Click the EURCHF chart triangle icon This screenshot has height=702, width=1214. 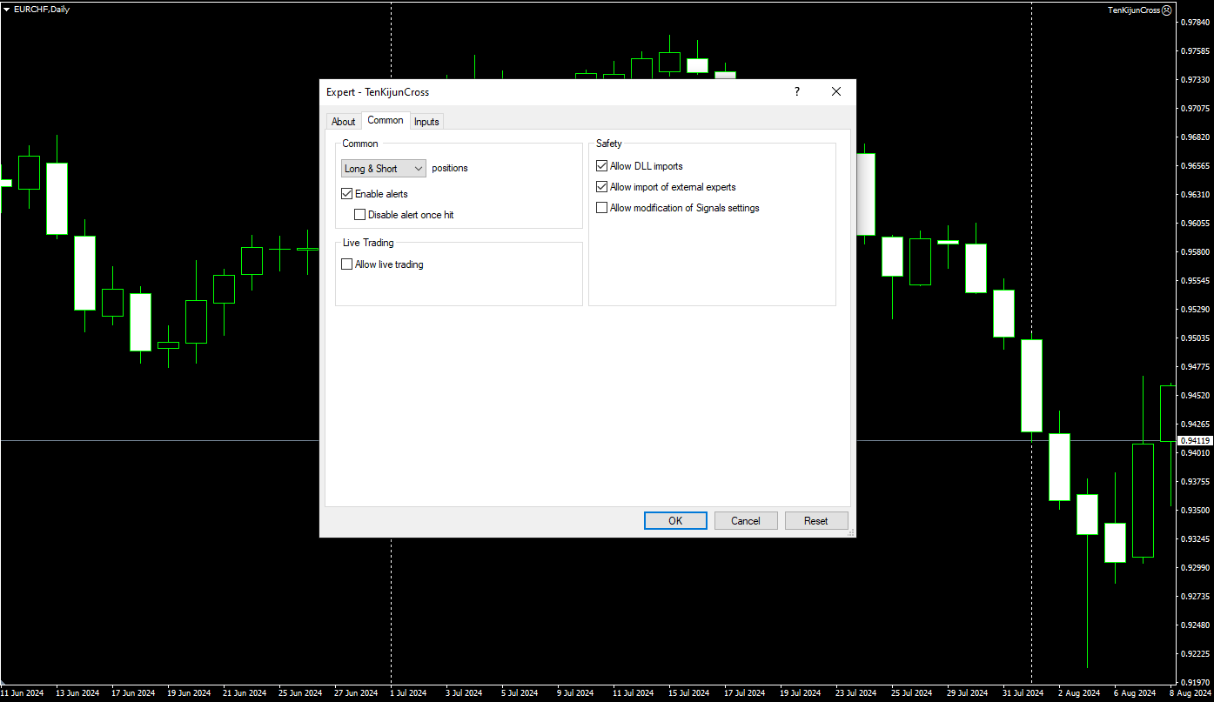click(7, 10)
